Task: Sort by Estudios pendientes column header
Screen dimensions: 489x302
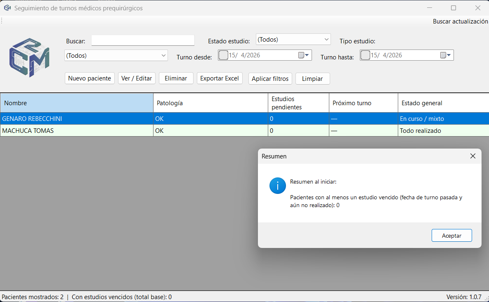Action: (298, 103)
